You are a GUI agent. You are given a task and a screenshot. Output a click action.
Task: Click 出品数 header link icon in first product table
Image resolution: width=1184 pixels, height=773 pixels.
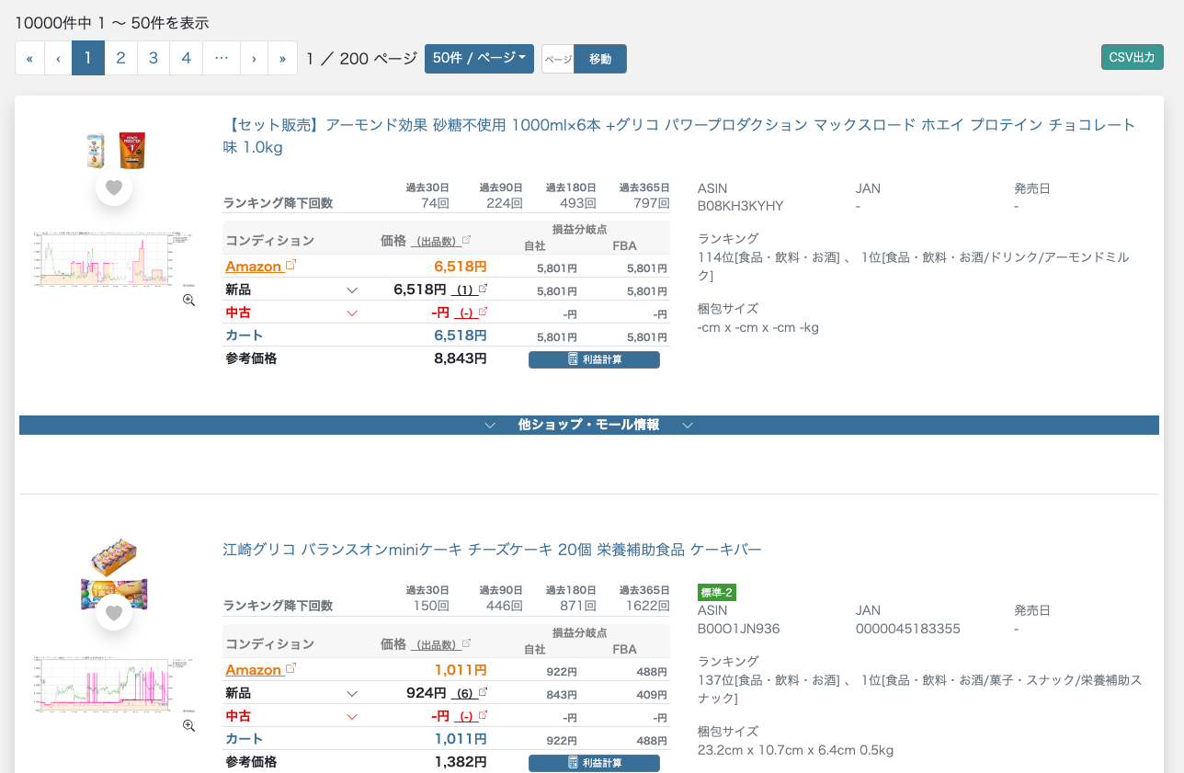pos(466,240)
